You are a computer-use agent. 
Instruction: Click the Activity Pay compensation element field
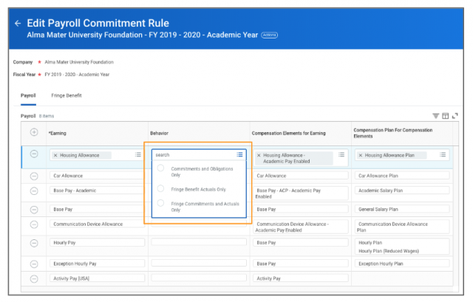301,278
